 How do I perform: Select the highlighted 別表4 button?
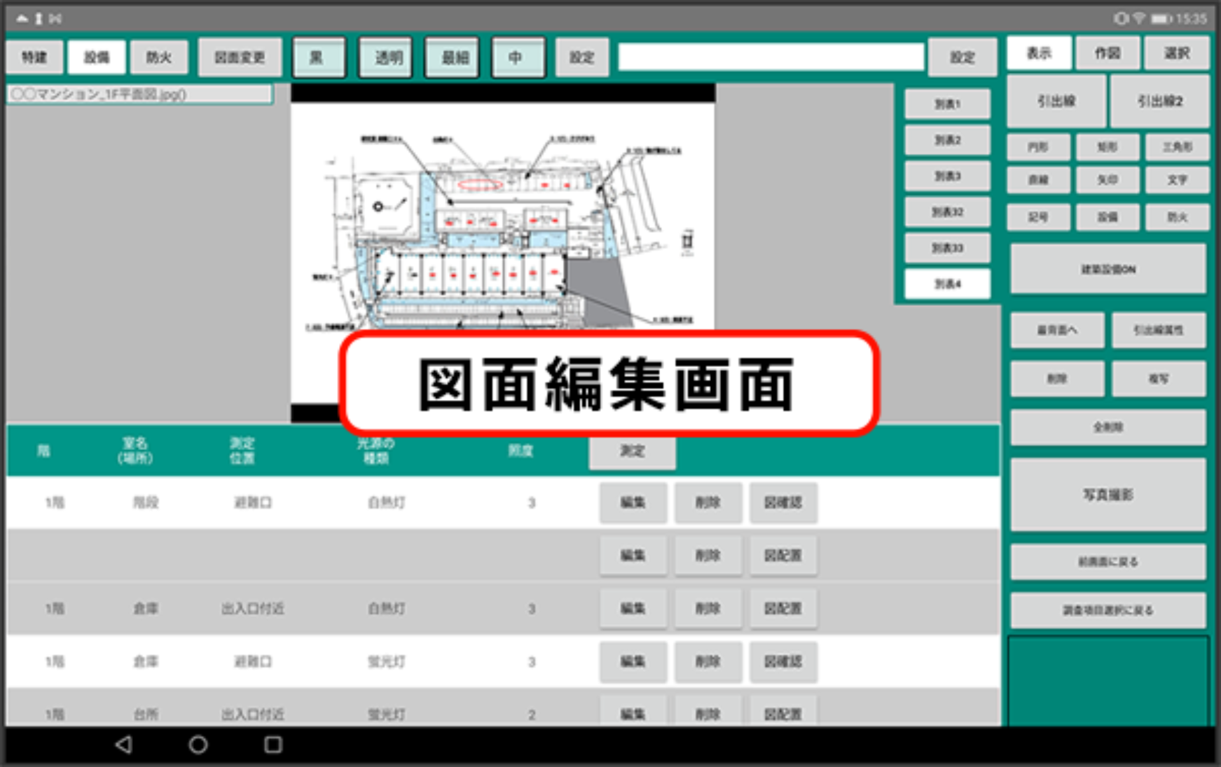point(948,284)
